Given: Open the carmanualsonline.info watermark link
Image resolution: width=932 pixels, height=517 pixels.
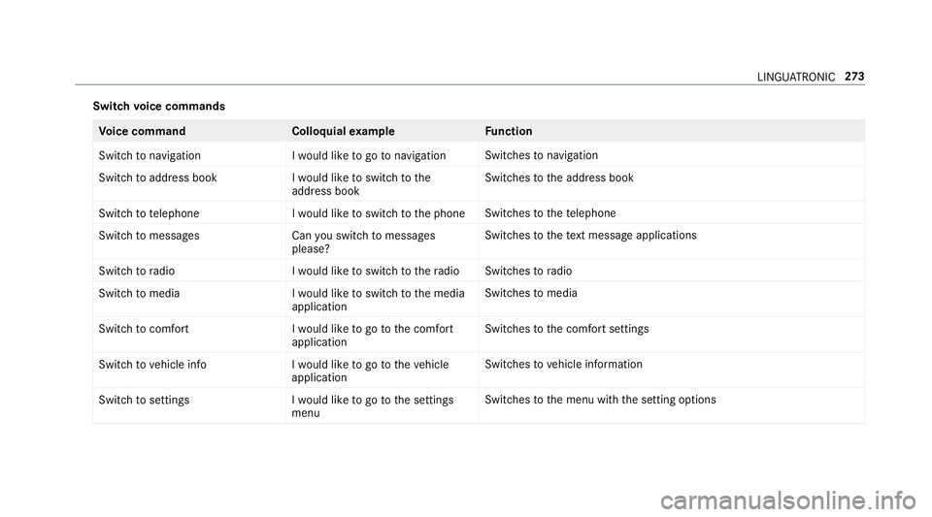Looking at the screenshot, I should click(x=788, y=501).
